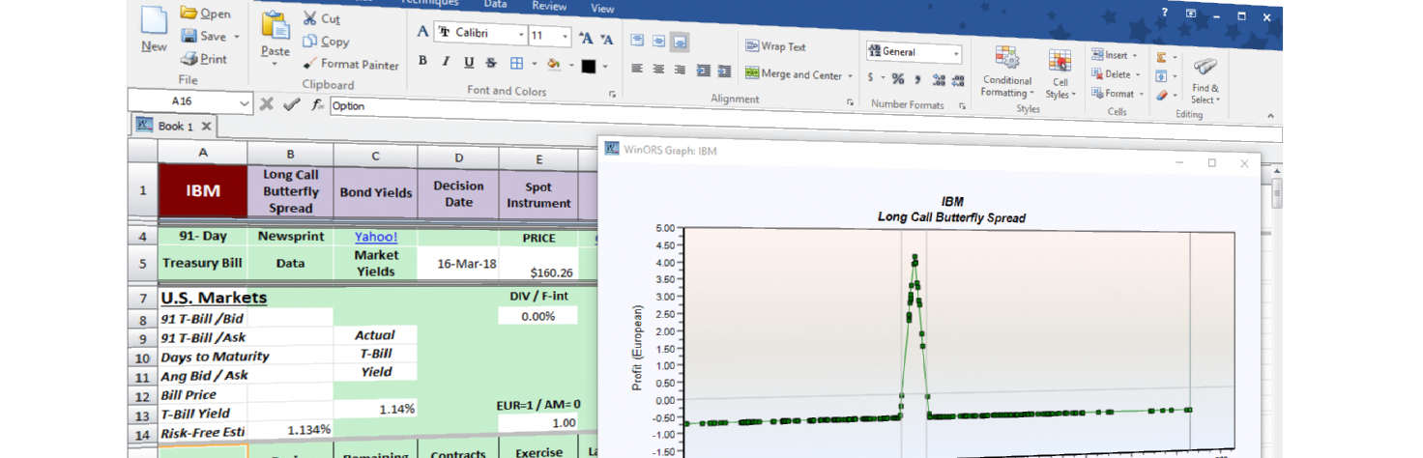Open the Calibri font name dropdown

521,36
